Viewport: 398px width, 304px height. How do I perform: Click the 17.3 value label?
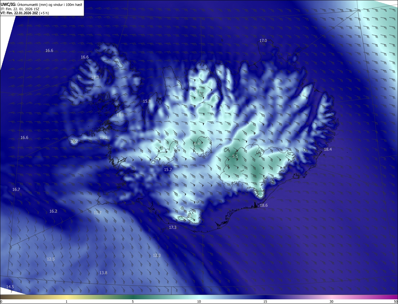tap(173, 227)
